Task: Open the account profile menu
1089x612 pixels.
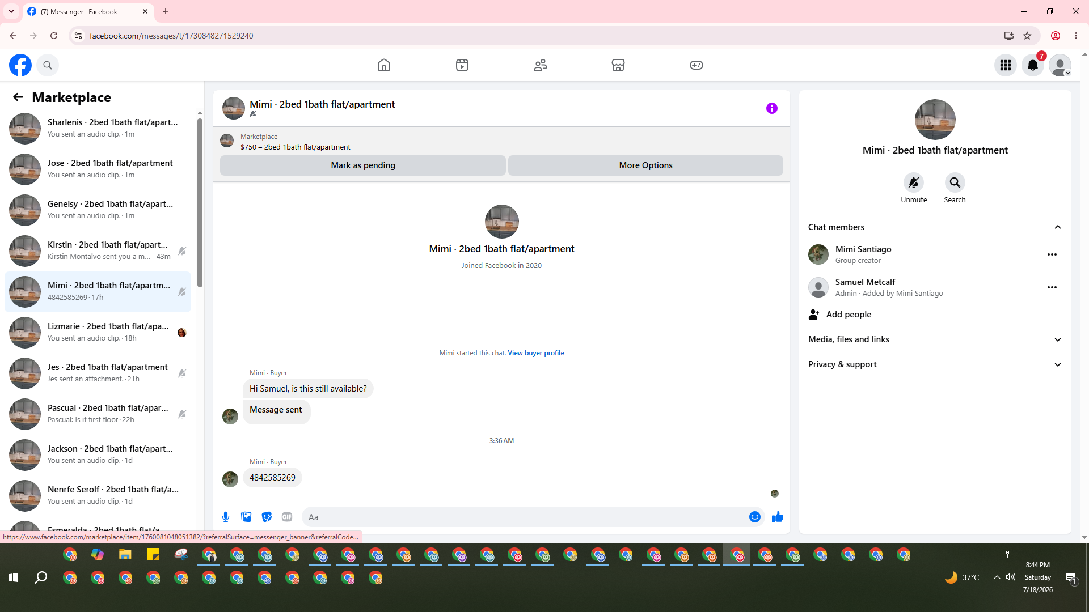Action: point(1060,65)
